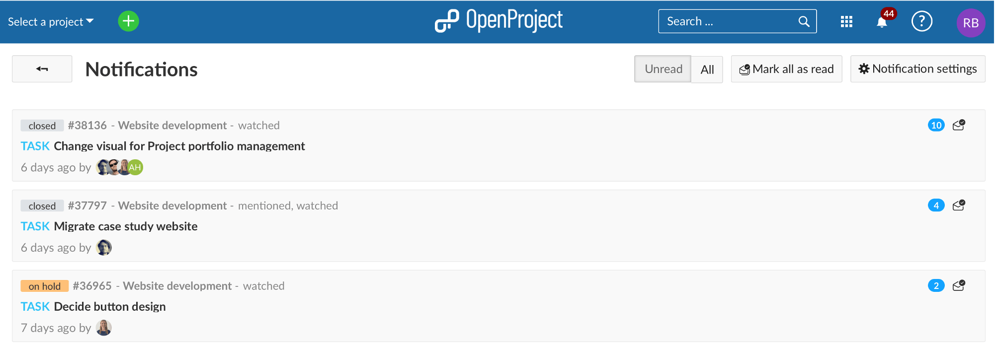Click the back arrow above Notifications

(x=42, y=69)
